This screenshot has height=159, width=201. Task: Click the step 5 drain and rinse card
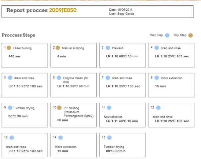click(25, 85)
